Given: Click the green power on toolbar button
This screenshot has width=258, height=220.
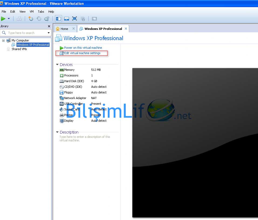Looking at the screenshot, I should [3, 19].
